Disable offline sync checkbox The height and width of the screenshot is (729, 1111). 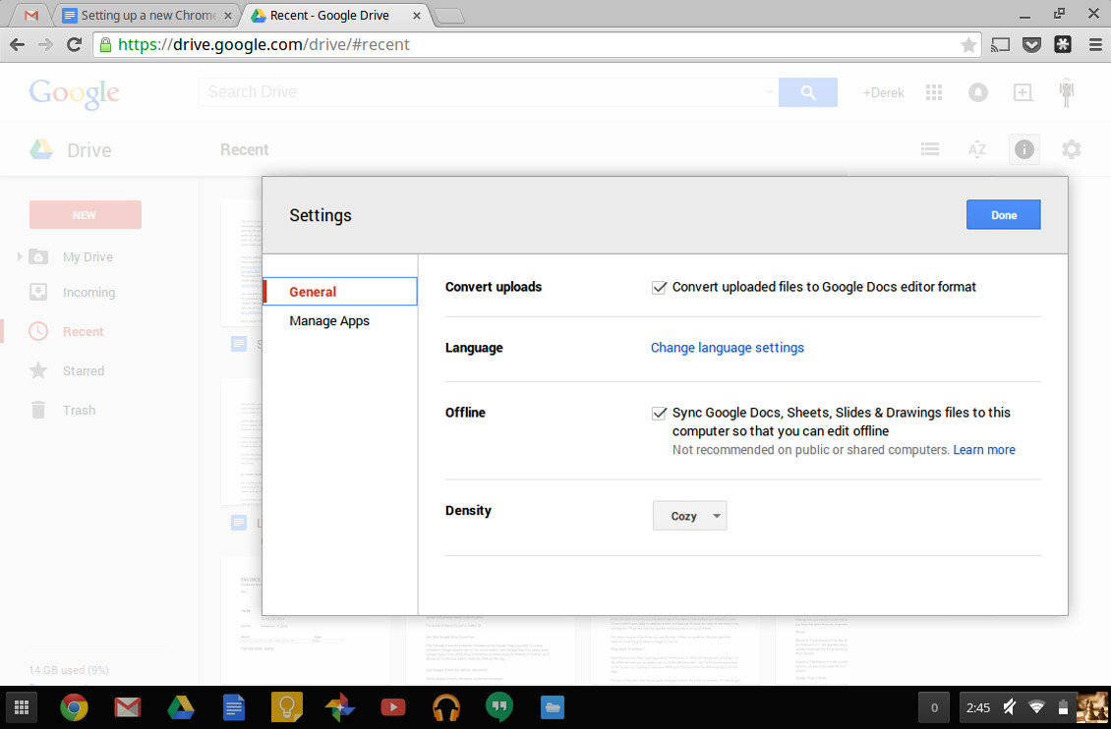click(x=660, y=413)
